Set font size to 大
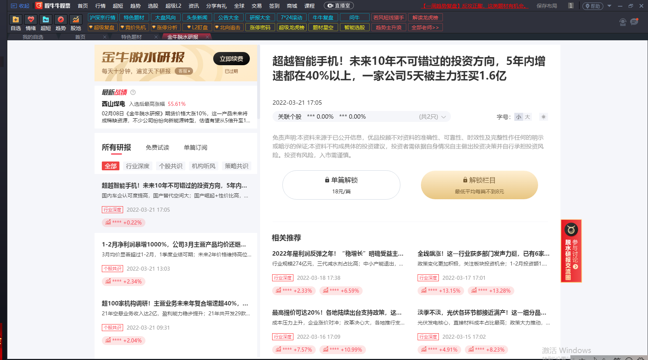 tap(527, 117)
